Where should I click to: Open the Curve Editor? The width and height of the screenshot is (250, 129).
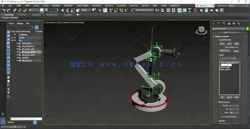(x=185, y=10)
